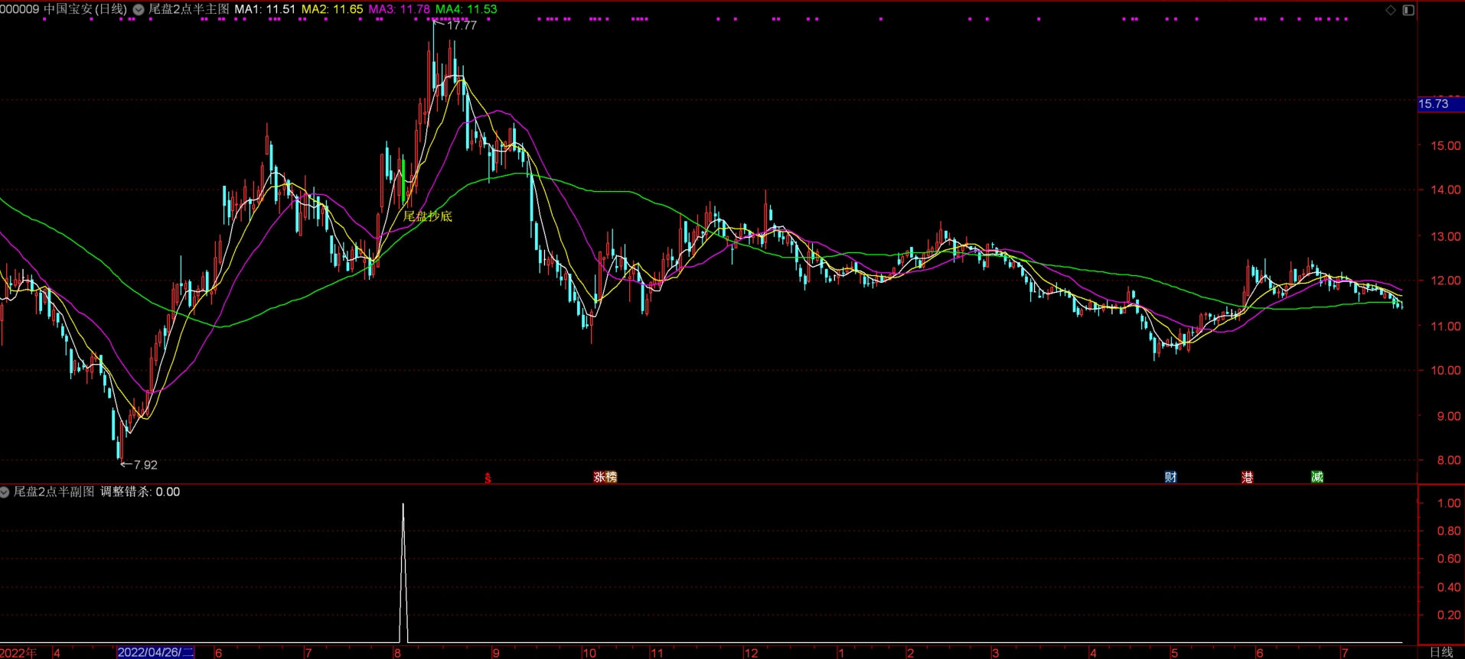The height and width of the screenshot is (659, 1465).
Task: Click the 10.00 price axis label
Action: (x=1445, y=371)
